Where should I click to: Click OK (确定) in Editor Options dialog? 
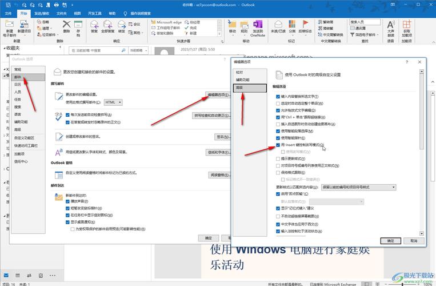[391, 241]
